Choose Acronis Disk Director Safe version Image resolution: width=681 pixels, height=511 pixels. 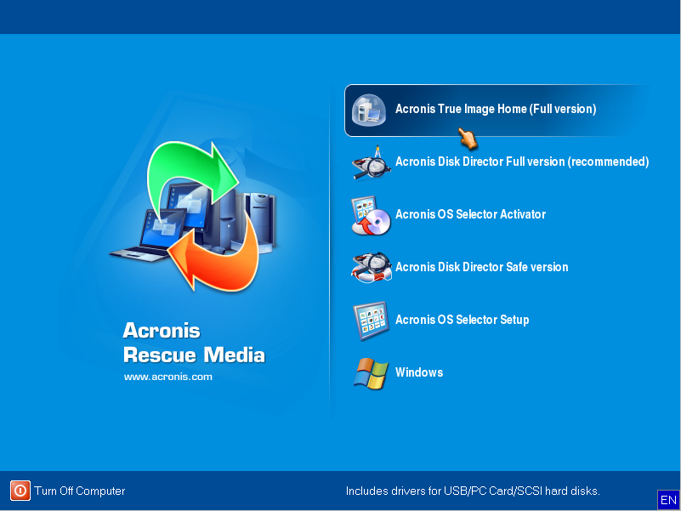pyautogui.click(x=481, y=268)
